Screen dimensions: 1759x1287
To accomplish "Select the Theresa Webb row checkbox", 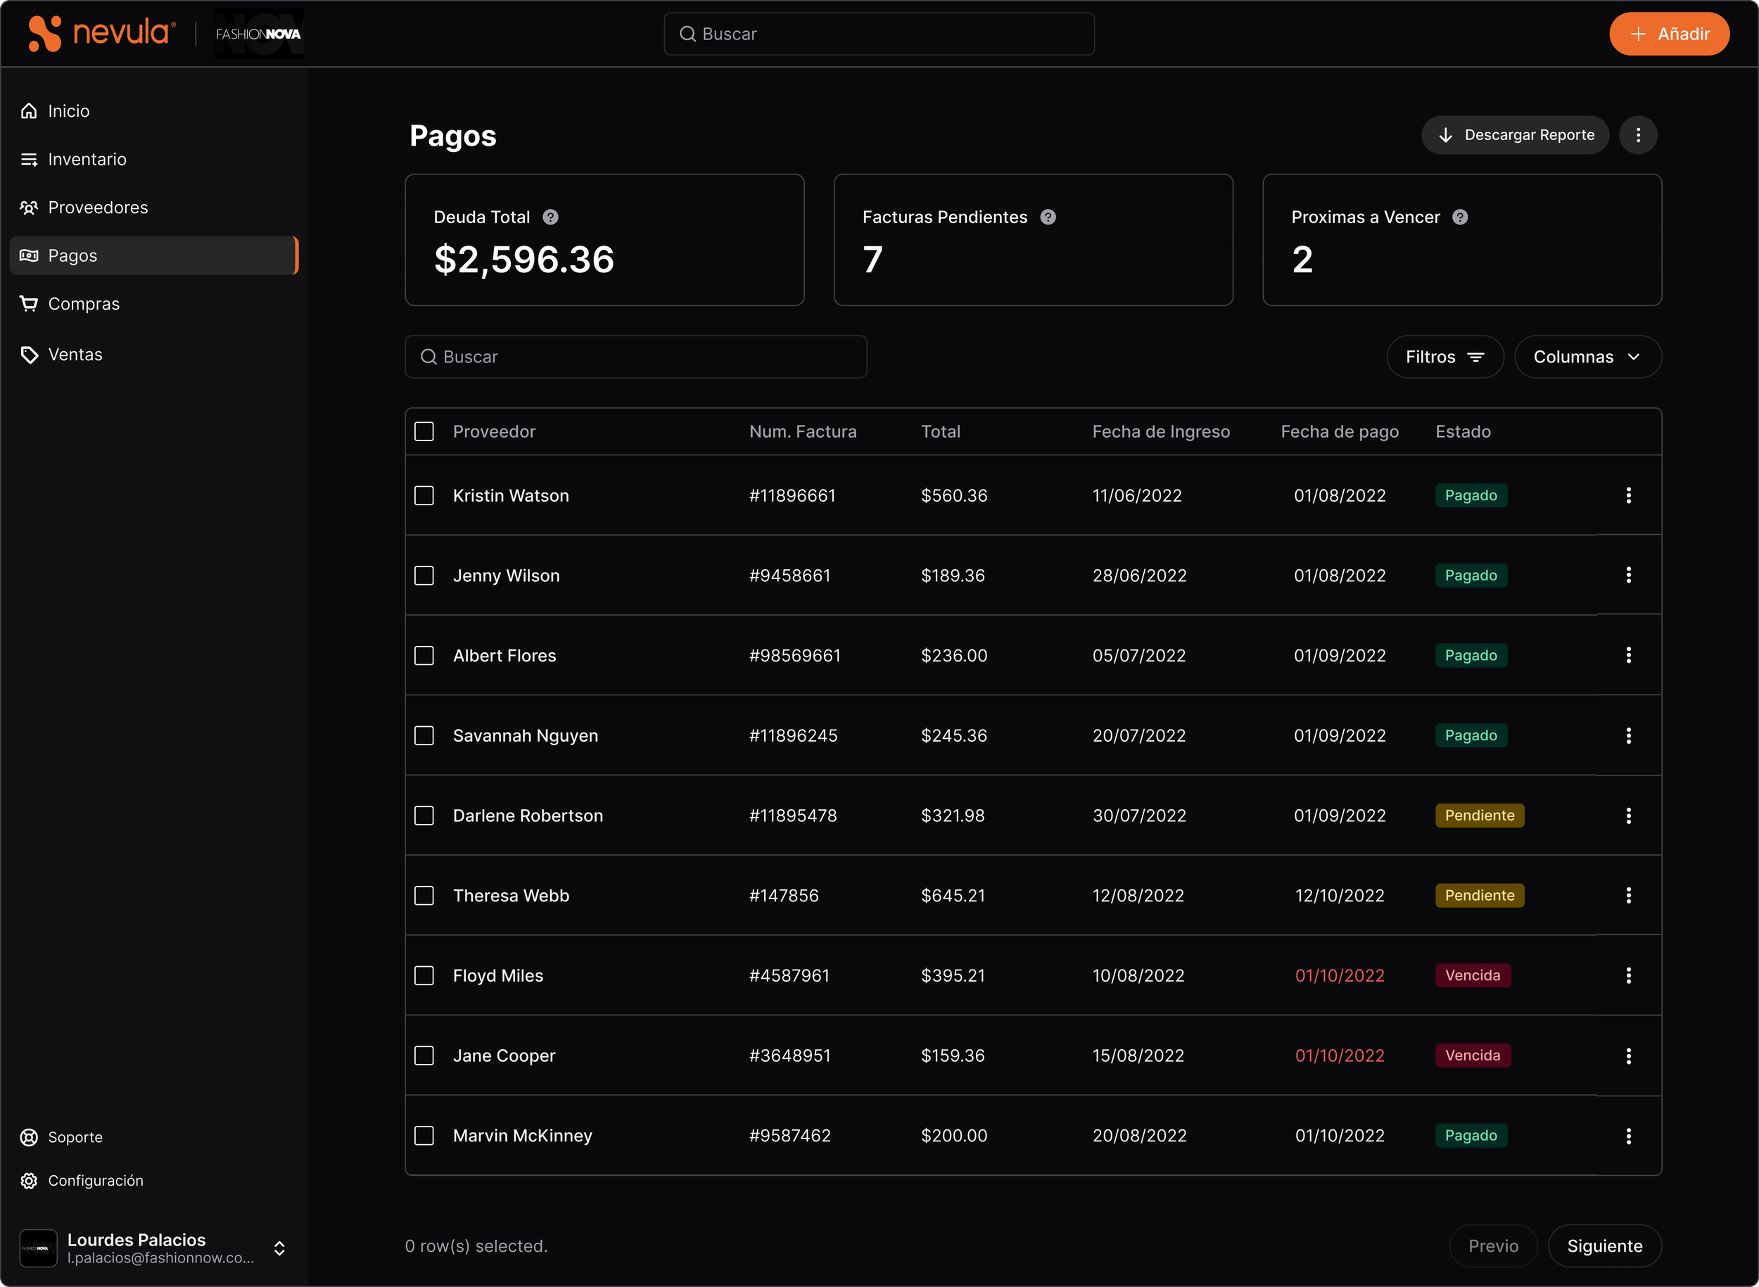I will click(x=424, y=896).
